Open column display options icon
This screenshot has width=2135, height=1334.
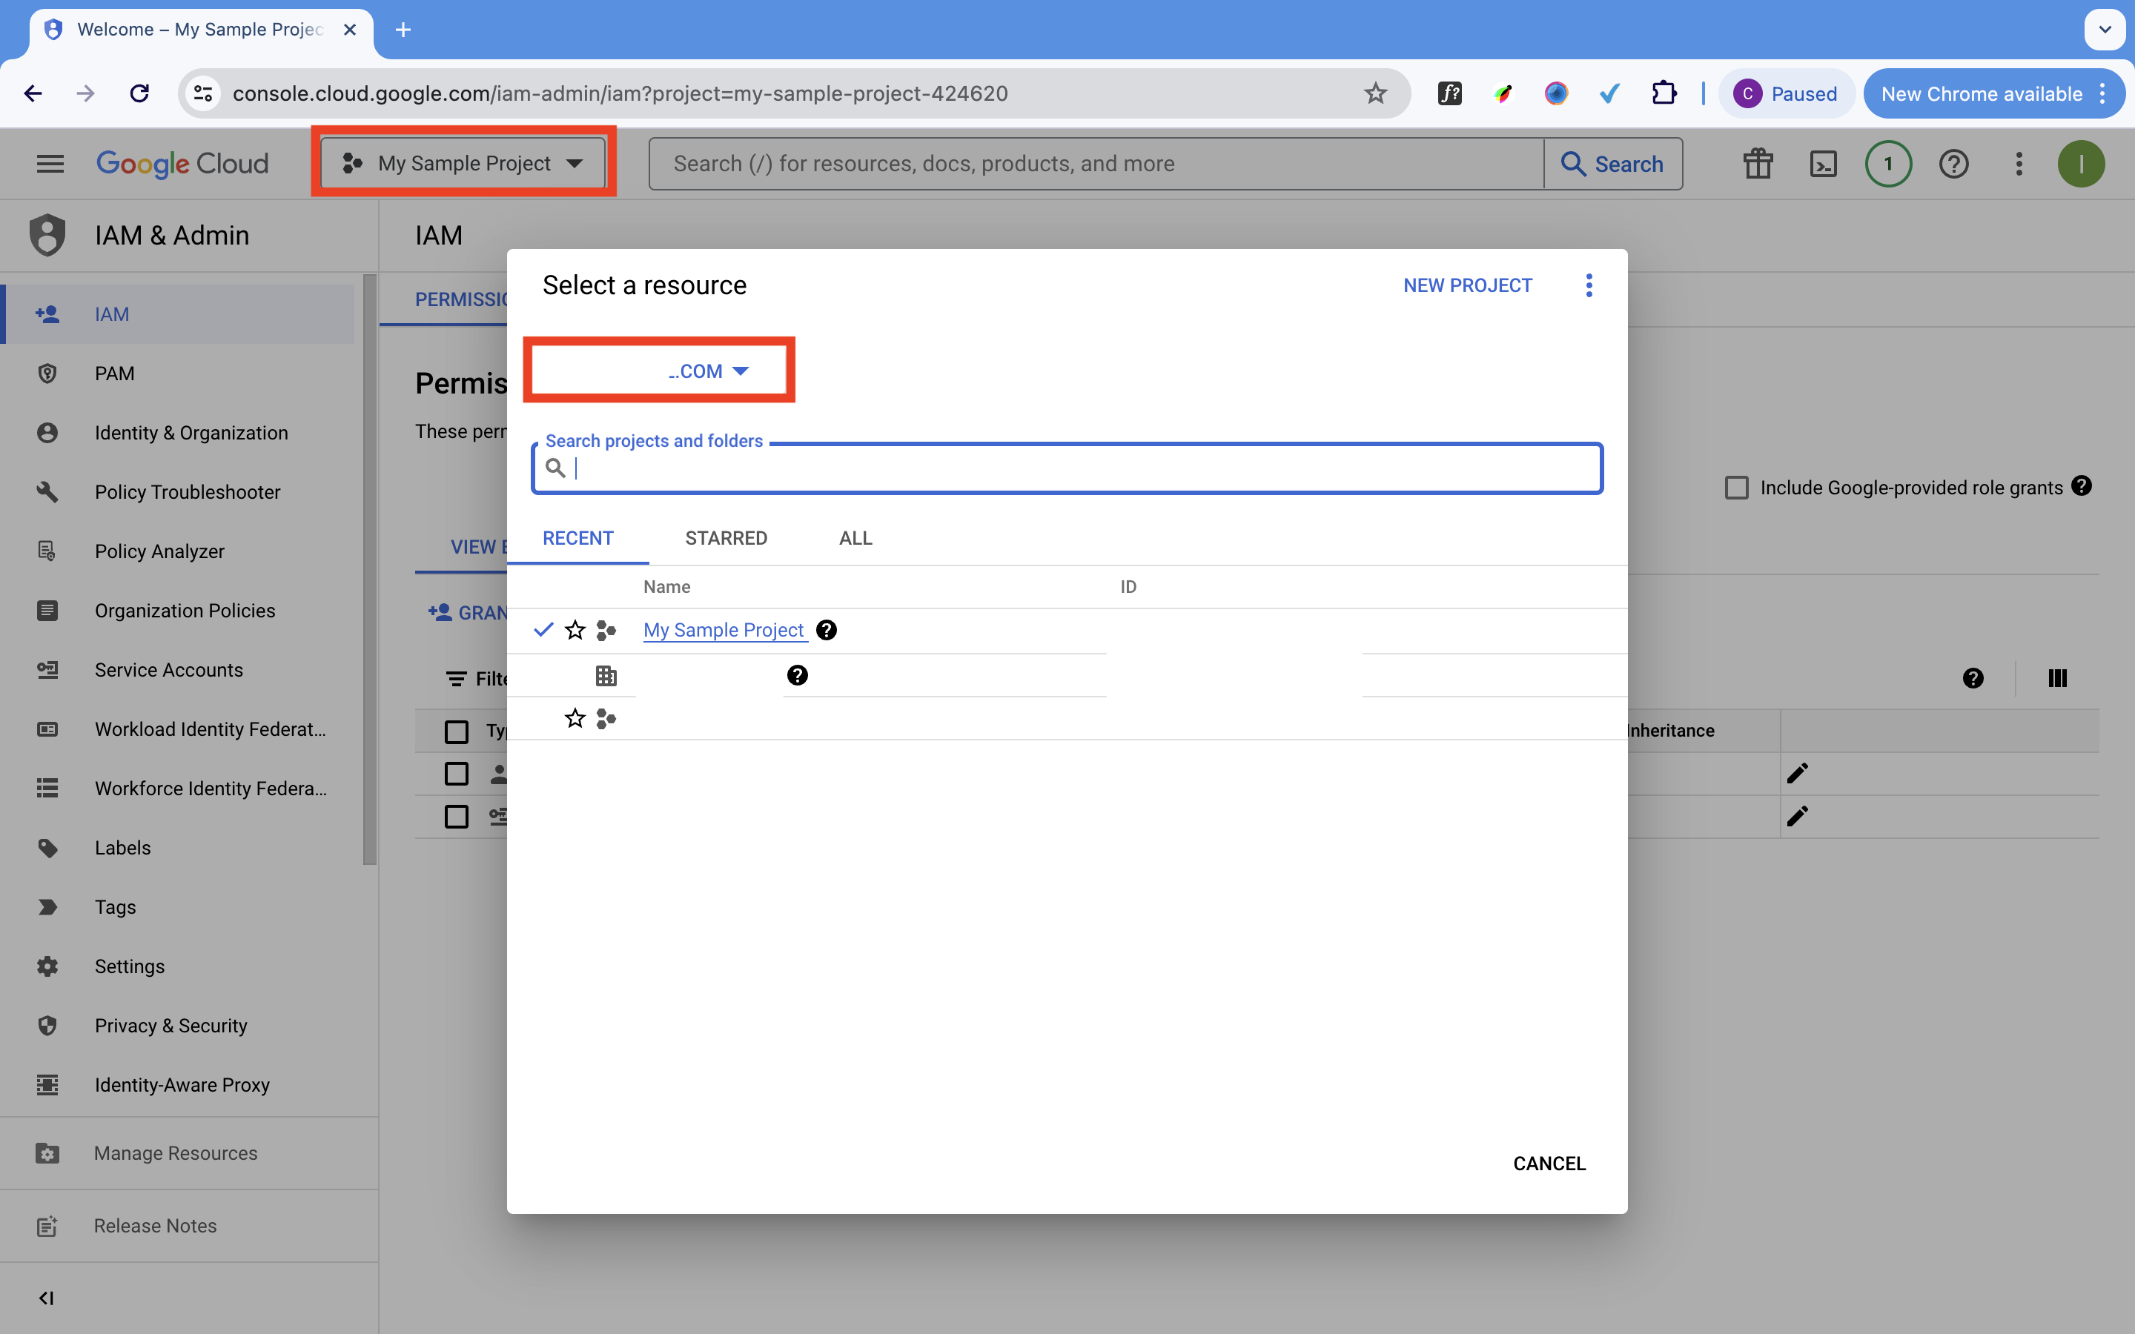pos(2057,677)
